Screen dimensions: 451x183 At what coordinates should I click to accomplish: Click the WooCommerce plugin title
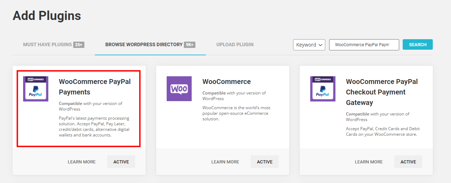pyautogui.click(x=227, y=82)
